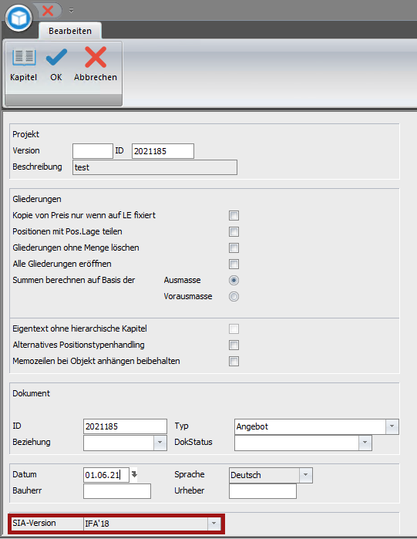Click the blue cube application button

[19, 18]
